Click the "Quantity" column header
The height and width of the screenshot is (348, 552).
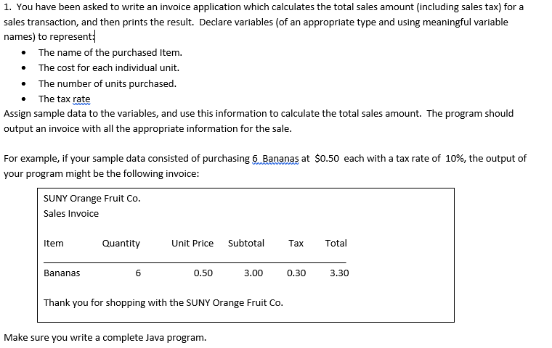click(121, 244)
